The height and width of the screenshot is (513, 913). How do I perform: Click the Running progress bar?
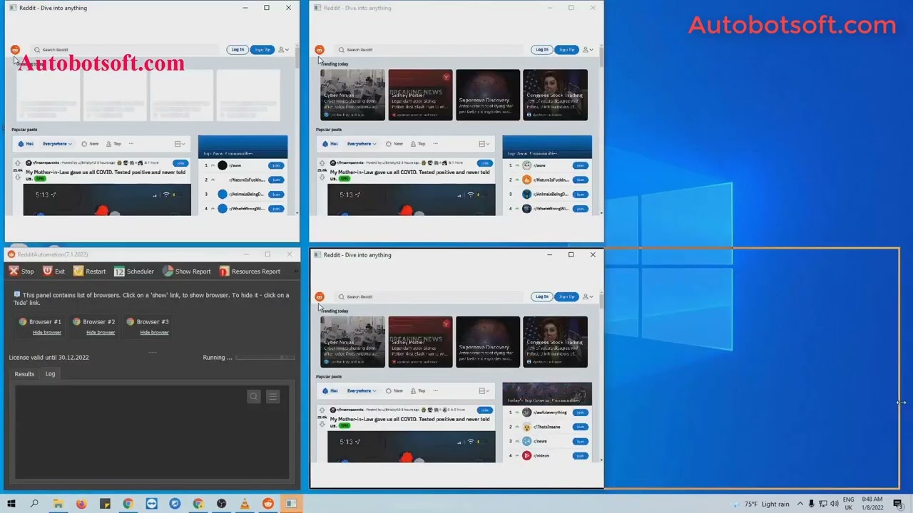[x=265, y=358]
